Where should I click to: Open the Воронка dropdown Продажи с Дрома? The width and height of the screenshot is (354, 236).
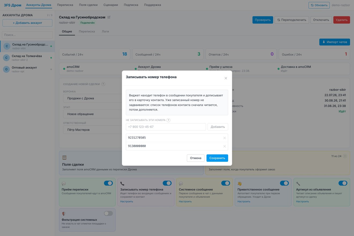click(x=93, y=98)
